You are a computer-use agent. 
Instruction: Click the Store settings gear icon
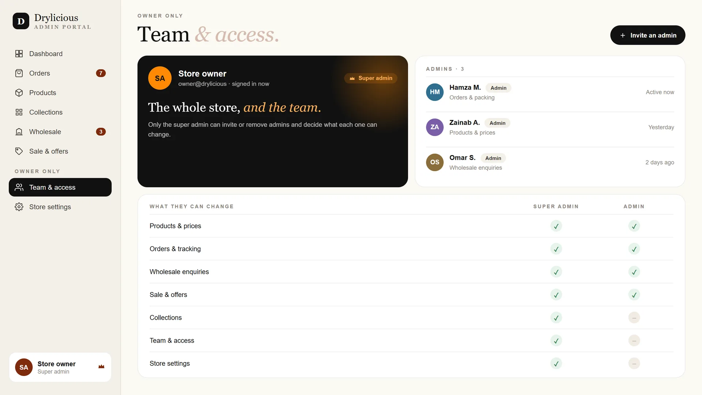coord(19,207)
